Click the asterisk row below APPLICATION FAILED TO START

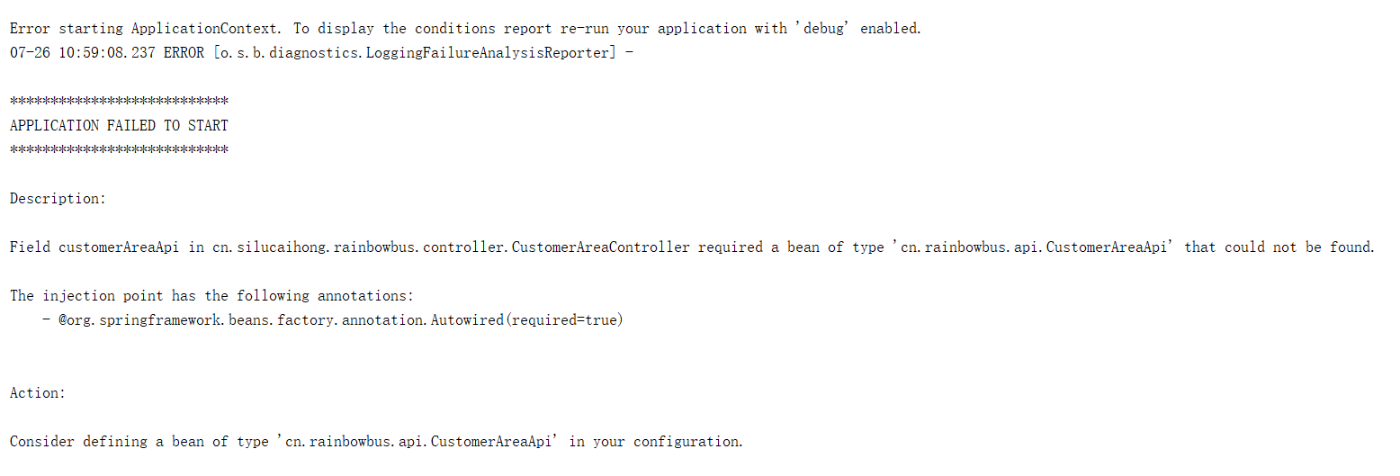pos(119,150)
